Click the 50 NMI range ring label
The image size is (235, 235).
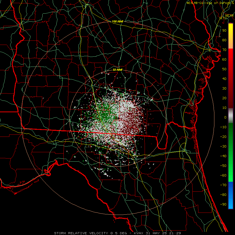pos(118,70)
